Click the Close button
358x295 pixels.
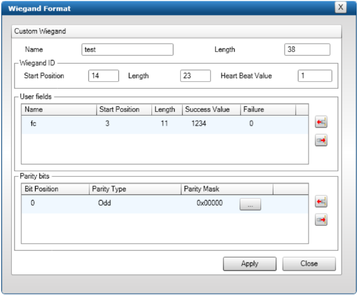[309, 264]
